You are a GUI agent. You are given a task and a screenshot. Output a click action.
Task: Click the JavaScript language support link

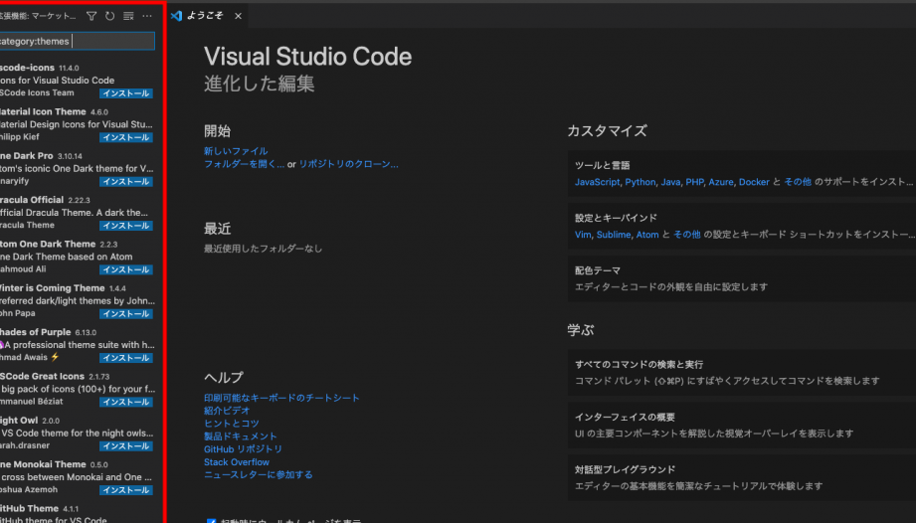597,182
